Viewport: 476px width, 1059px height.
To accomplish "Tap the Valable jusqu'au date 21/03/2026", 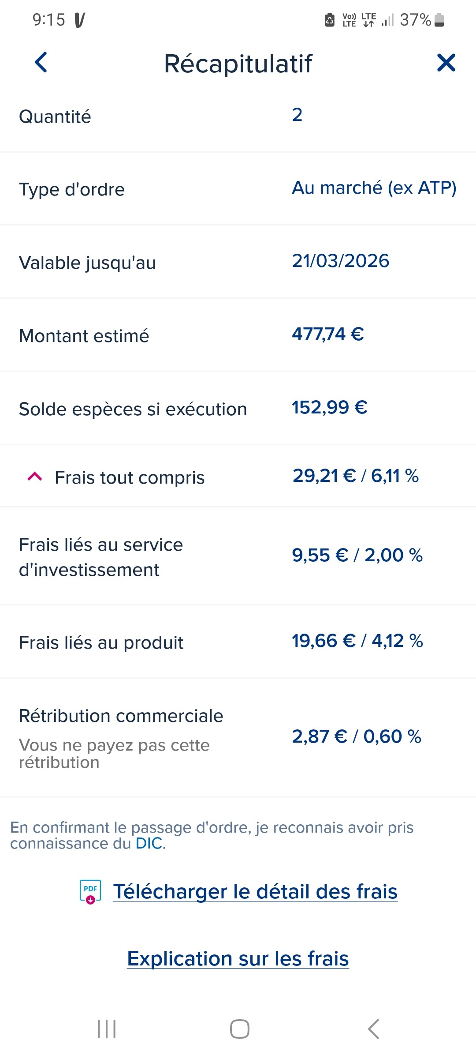I will [x=341, y=261].
